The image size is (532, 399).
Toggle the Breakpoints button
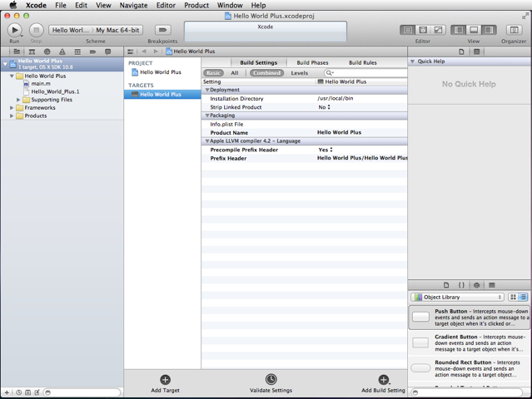(x=162, y=30)
